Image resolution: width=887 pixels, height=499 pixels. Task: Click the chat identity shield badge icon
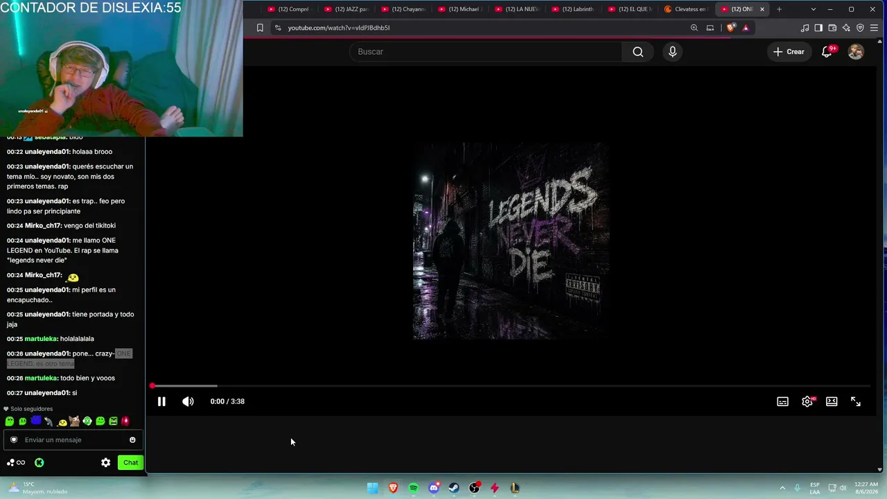[x=13, y=439]
